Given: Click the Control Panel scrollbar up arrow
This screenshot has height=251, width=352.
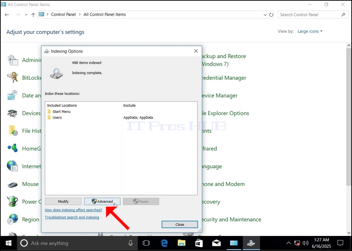Looking at the screenshot, I should 349,45.
